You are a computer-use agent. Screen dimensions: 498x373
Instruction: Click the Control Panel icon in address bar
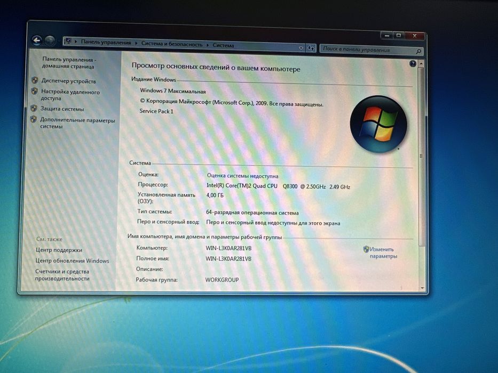(x=68, y=41)
